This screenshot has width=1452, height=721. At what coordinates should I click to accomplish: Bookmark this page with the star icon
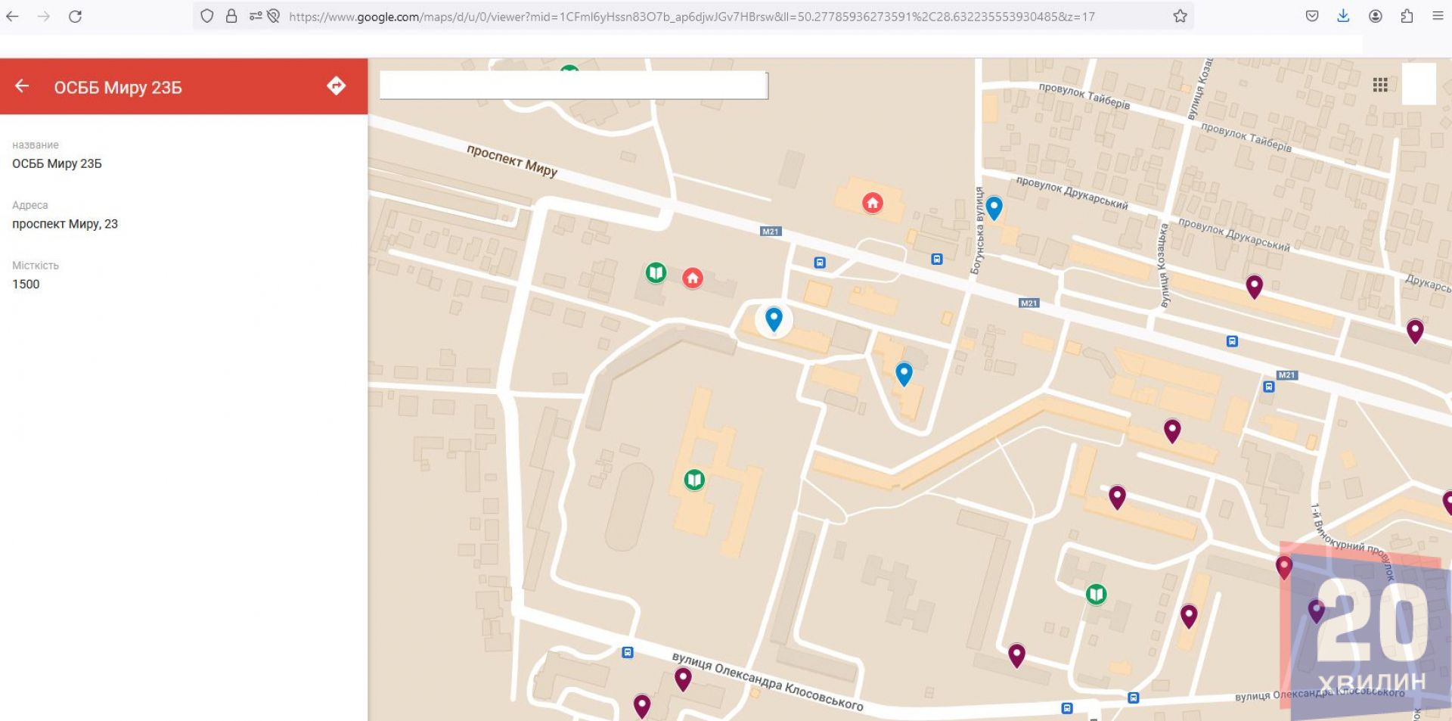click(1180, 17)
